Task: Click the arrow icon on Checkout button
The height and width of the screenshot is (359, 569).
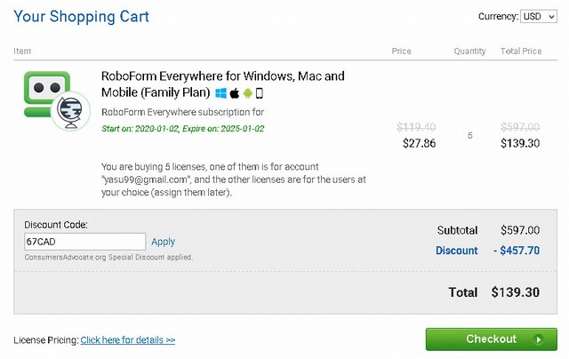Action: click(539, 339)
